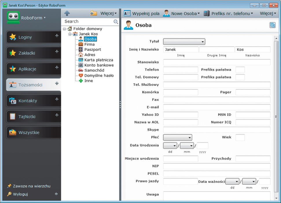Click plus icon next to Zakładki
The image size is (281, 203).
click(57, 52)
